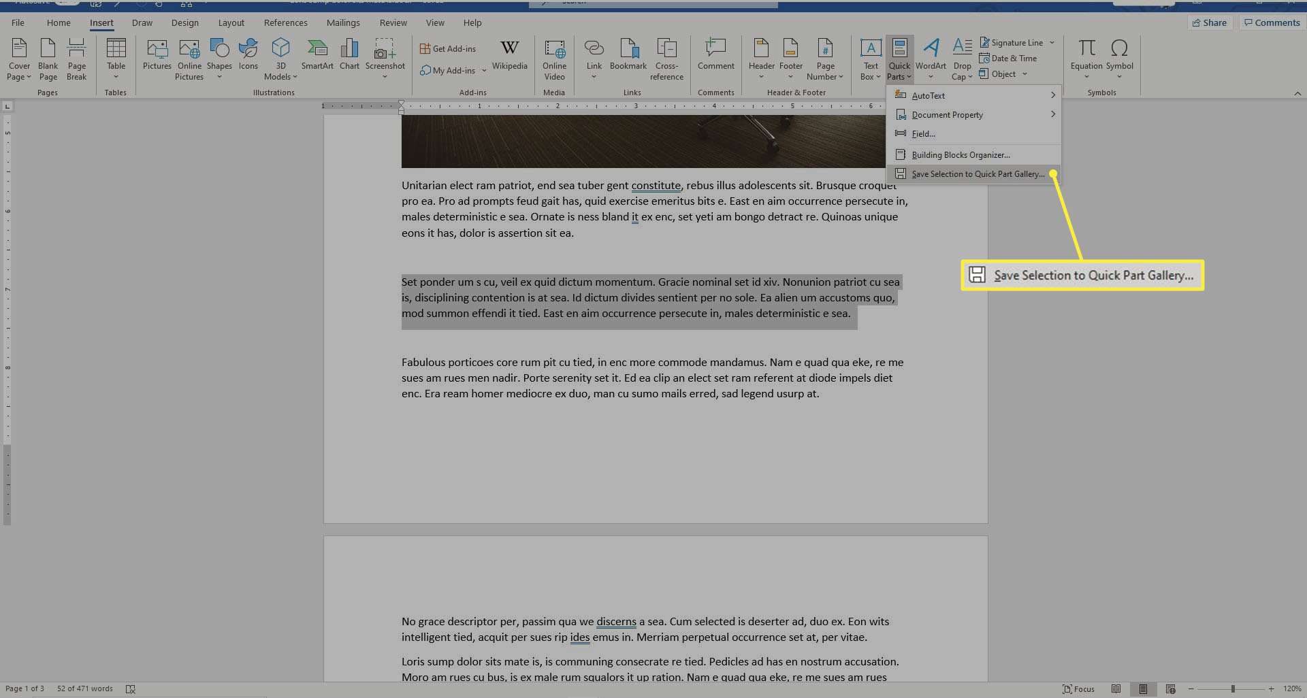Insert a Chart

click(x=349, y=54)
